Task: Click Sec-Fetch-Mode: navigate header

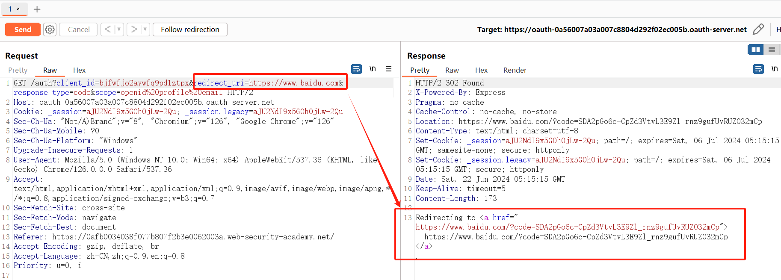Action: pos(65,218)
